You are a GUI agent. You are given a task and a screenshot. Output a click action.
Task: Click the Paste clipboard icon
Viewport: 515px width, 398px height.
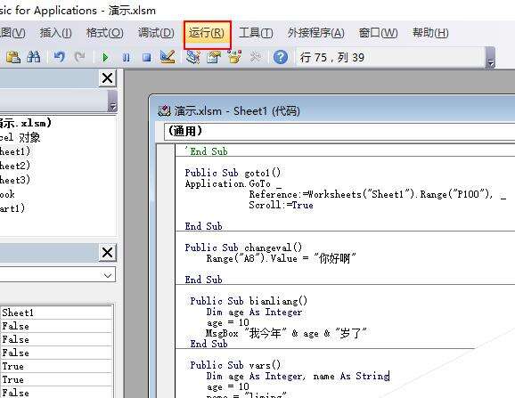pyautogui.click(x=13, y=57)
